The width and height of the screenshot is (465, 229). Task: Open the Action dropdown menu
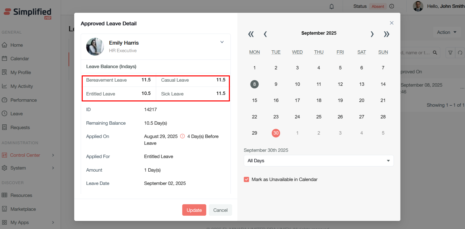click(x=446, y=32)
